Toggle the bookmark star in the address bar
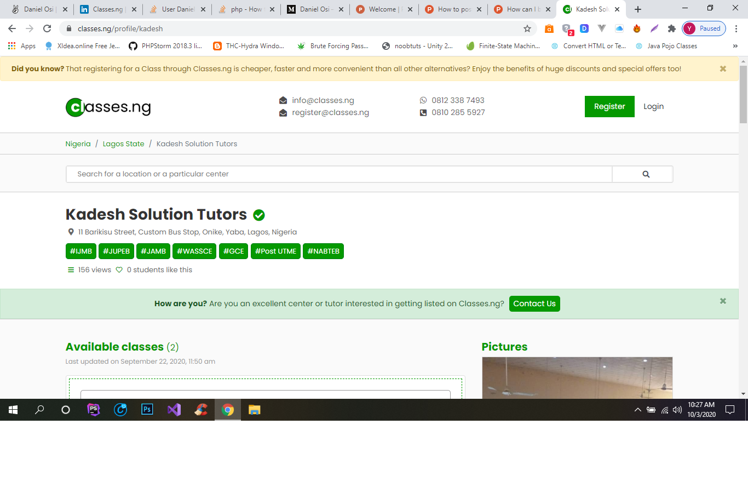748x493 pixels. (526, 28)
